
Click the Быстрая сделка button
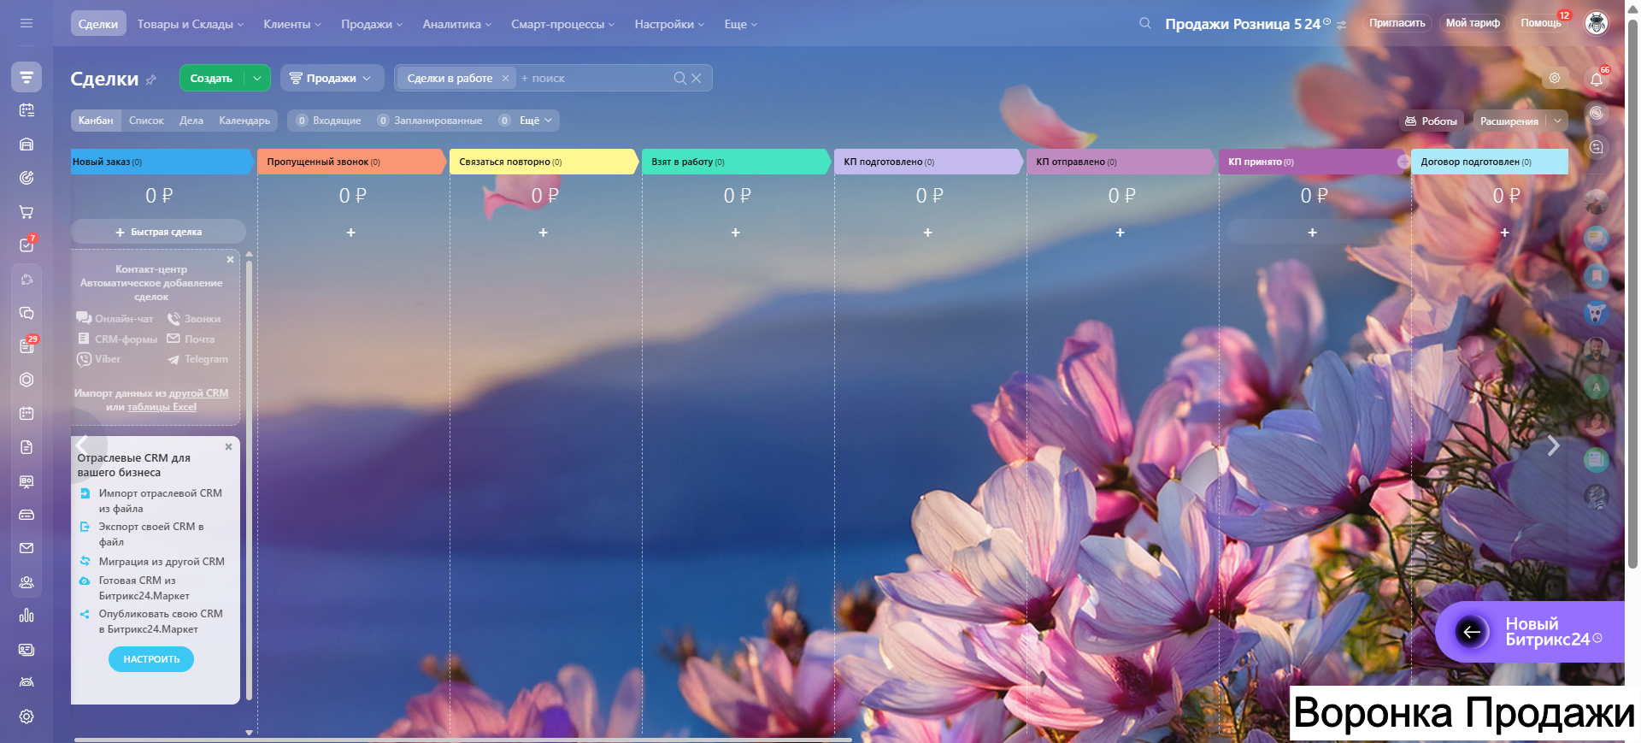159,232
